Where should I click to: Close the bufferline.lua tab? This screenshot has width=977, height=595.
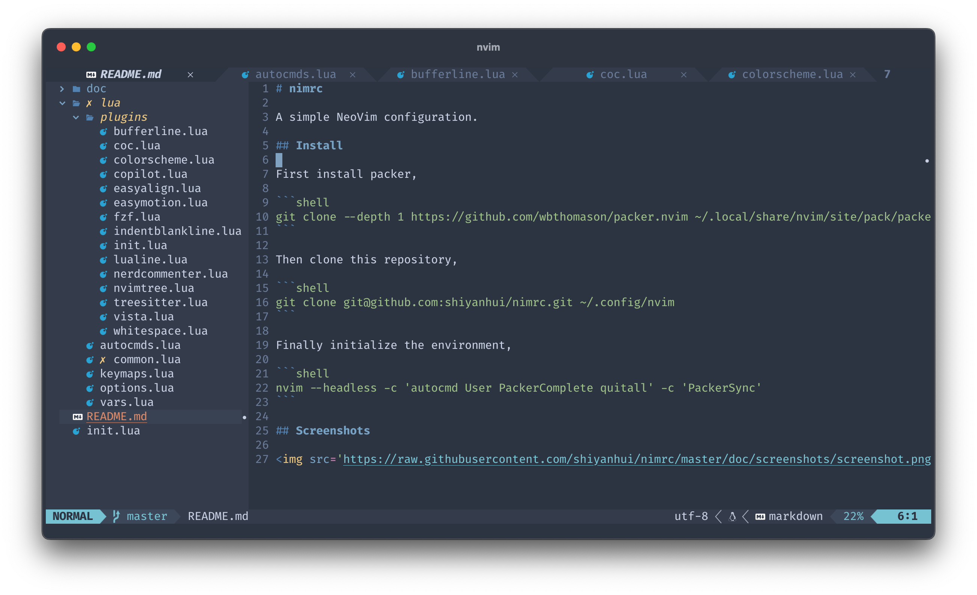tap(515, 75)
